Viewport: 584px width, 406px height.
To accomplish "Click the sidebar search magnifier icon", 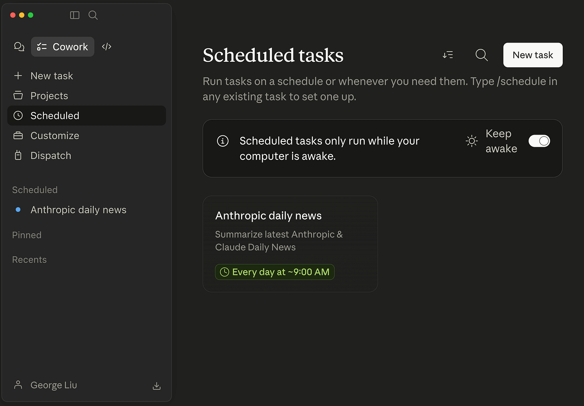I will [x=93, y=15].
